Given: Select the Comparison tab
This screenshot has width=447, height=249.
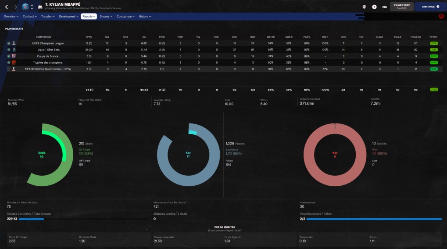Looking at the screenshot, I should 125,17.
